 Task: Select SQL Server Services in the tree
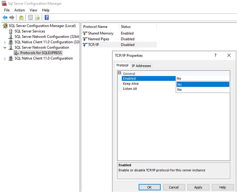[30, 31]
